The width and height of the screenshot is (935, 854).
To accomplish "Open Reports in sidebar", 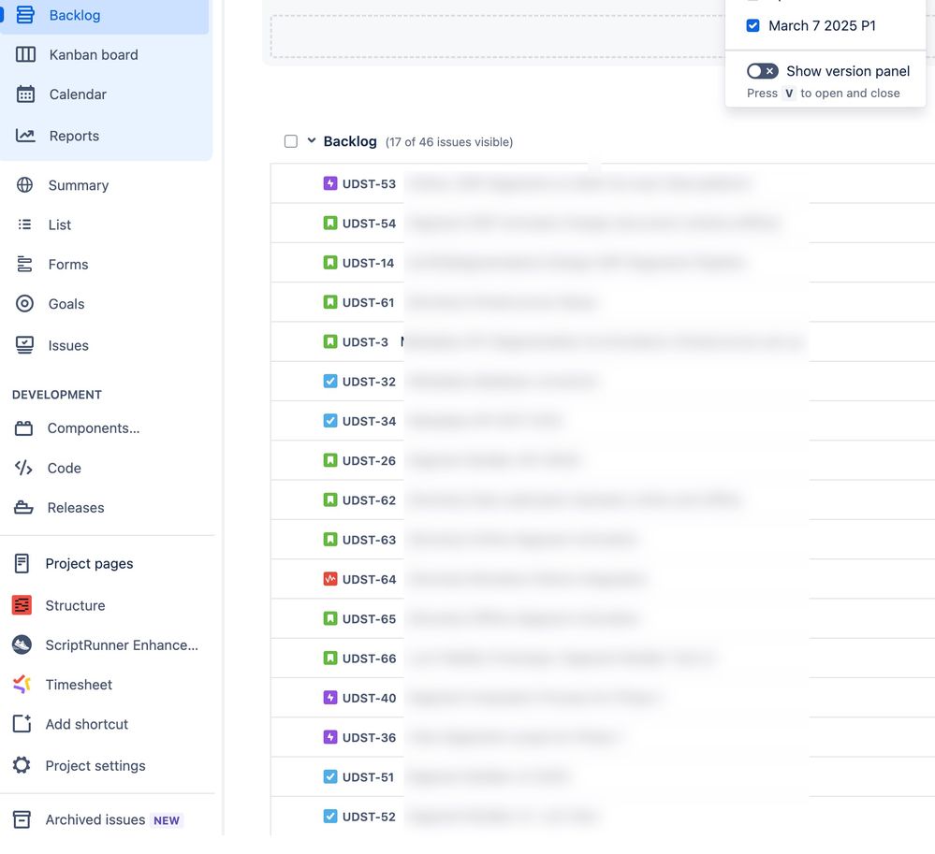I will pos(75,136).
